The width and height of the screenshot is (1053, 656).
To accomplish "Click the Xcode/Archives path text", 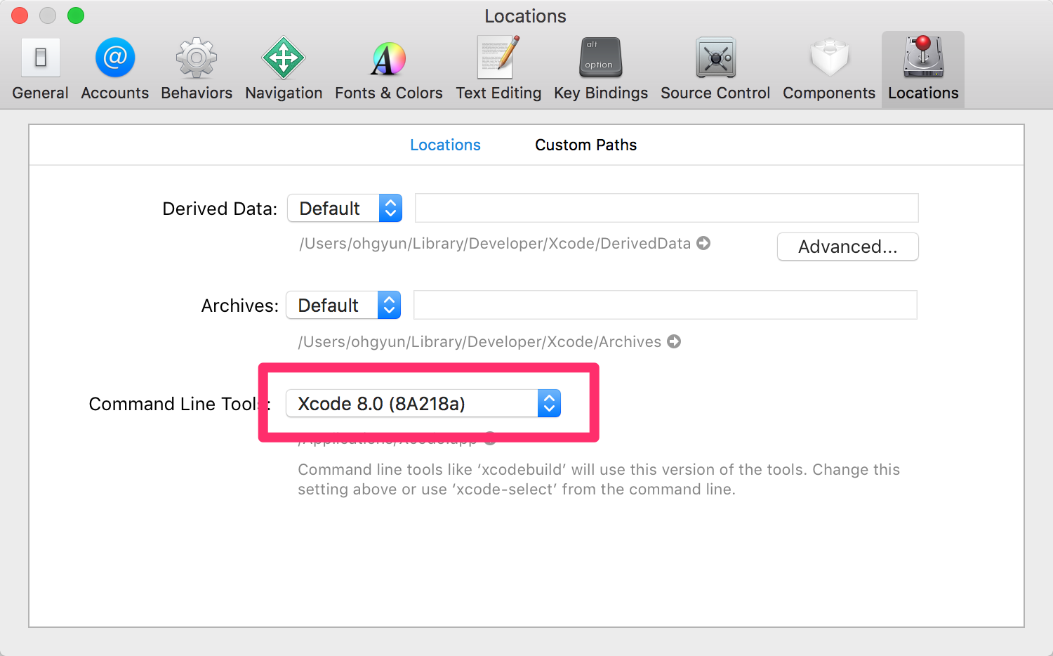I will point(479,342).
